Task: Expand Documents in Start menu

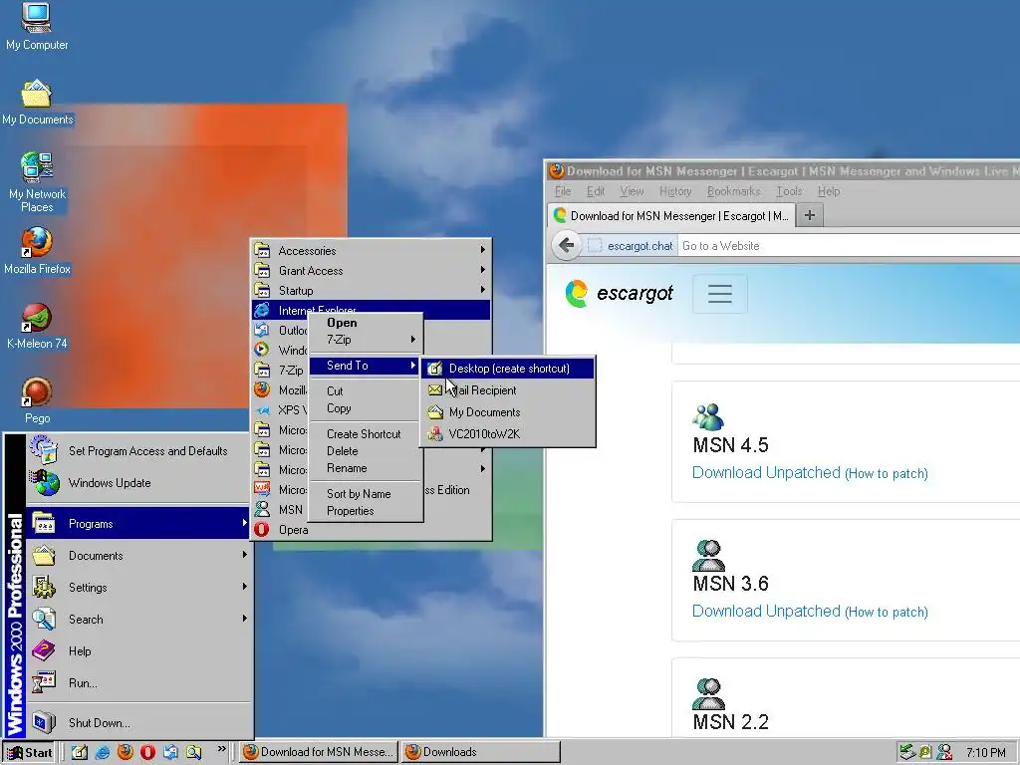Action: click(x=137, y=556)
